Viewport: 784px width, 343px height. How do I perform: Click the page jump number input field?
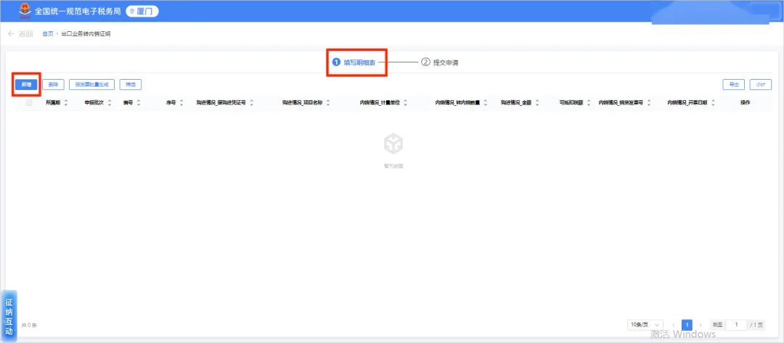[737, 325]
